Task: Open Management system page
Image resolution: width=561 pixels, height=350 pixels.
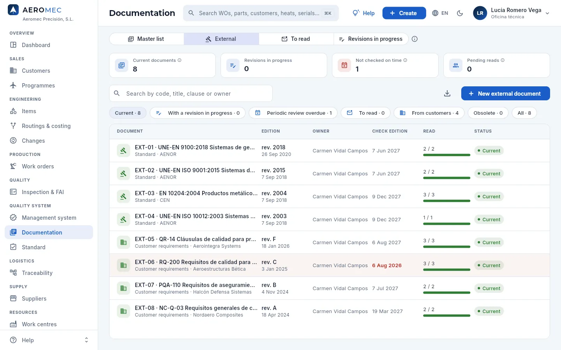Action: pos(49,218)
